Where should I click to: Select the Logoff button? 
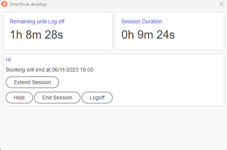(x=97, y=98)
